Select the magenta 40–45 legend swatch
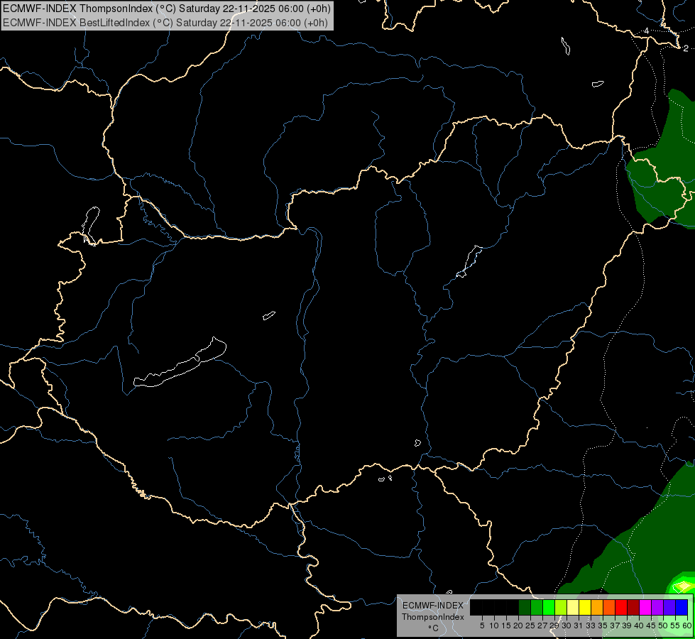 pos(645,607)
